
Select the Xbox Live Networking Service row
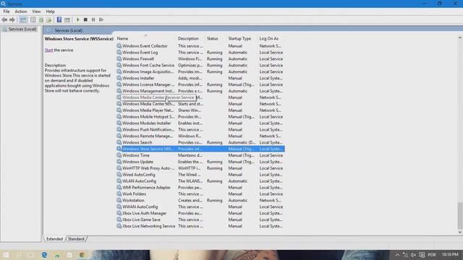pos(200,226)
